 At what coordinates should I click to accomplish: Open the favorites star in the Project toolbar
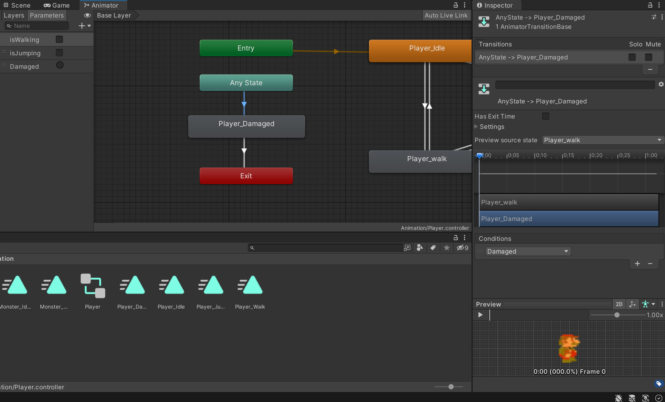point(447,248)
